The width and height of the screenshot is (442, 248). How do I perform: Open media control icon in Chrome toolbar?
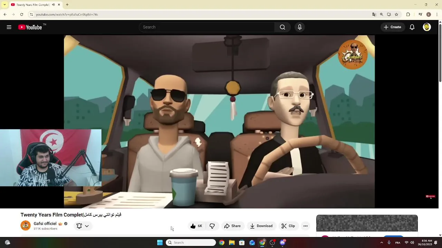420,14
